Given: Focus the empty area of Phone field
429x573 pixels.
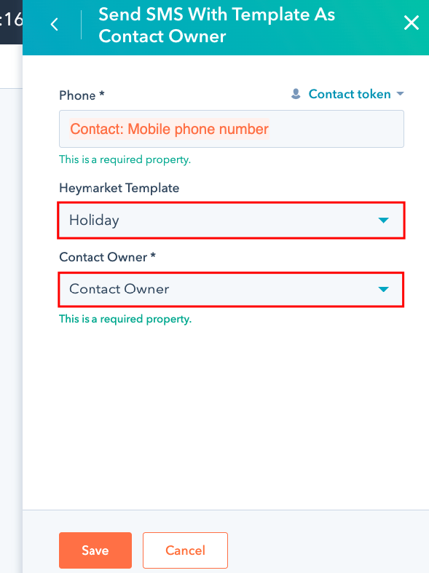Looking at the screenshot, I should pos(336,129).
